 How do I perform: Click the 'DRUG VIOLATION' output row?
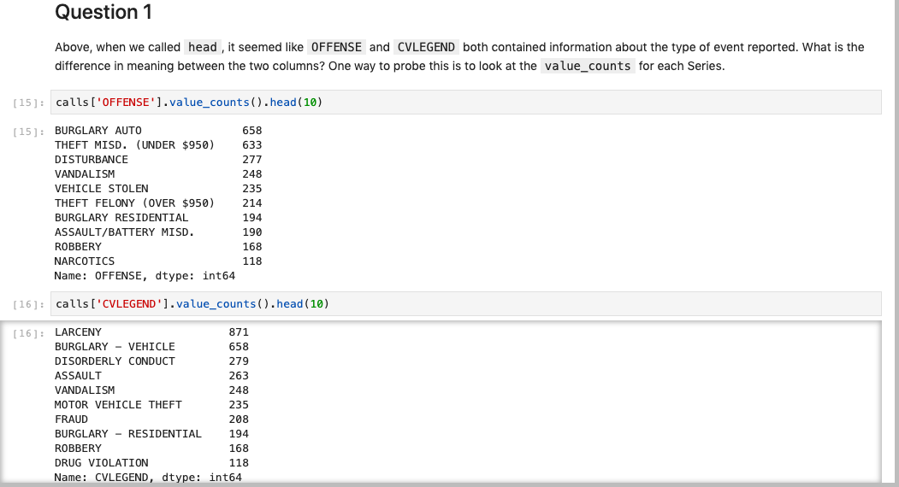pyautogui.click(x=151, y=462)
